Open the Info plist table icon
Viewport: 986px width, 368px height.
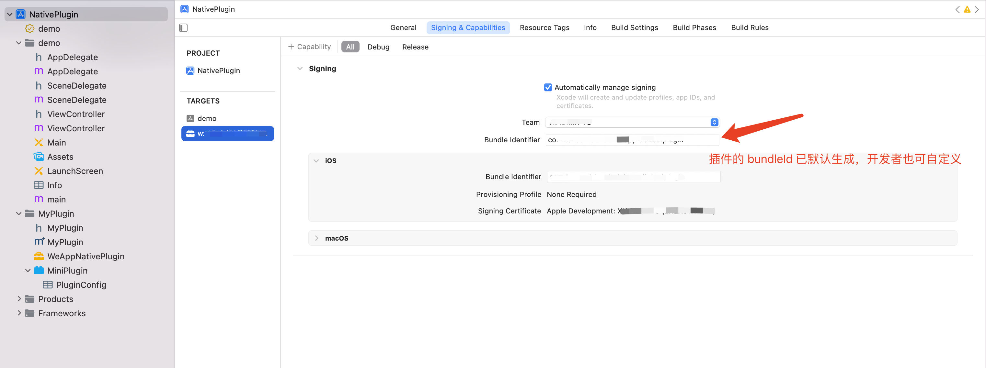(x=39, y=185)
